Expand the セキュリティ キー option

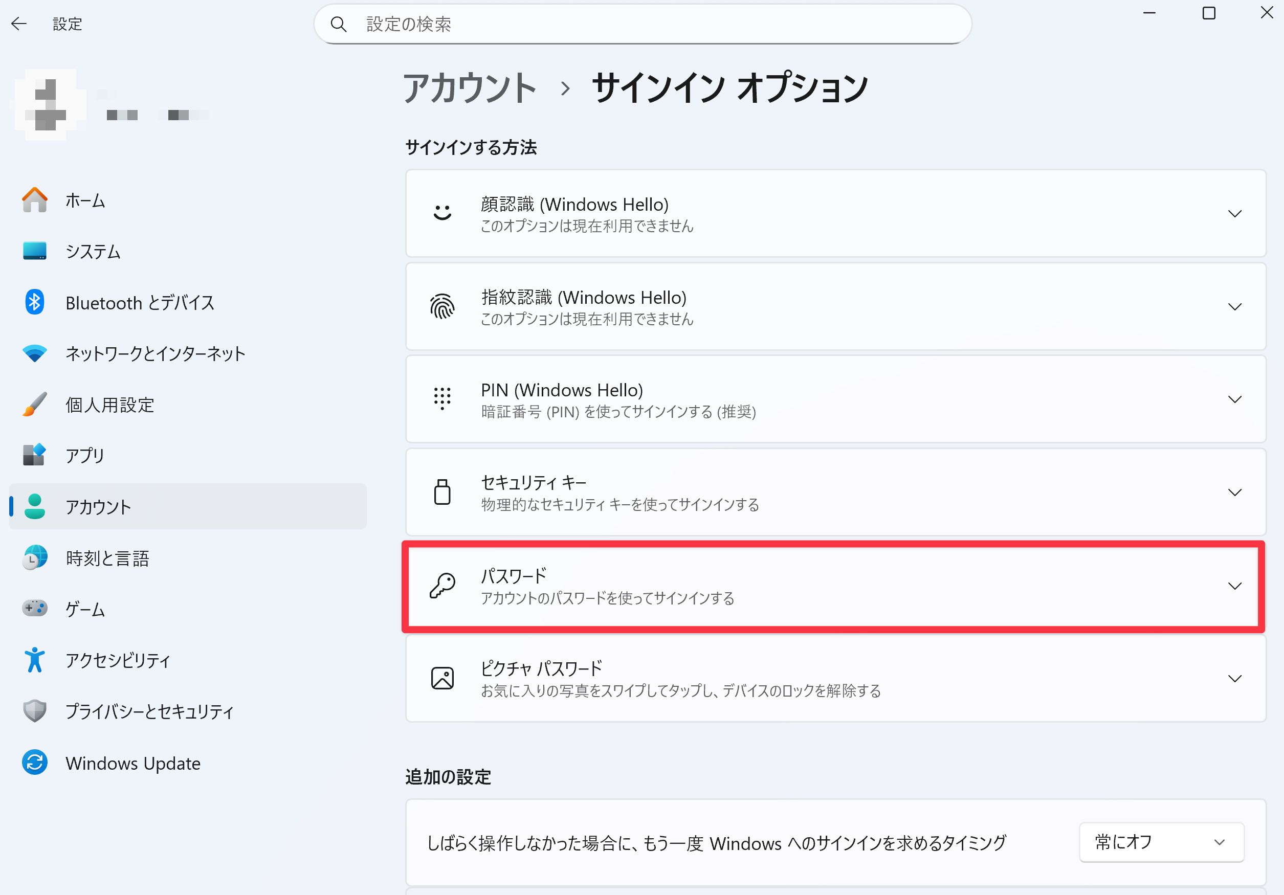[1234, 492]
